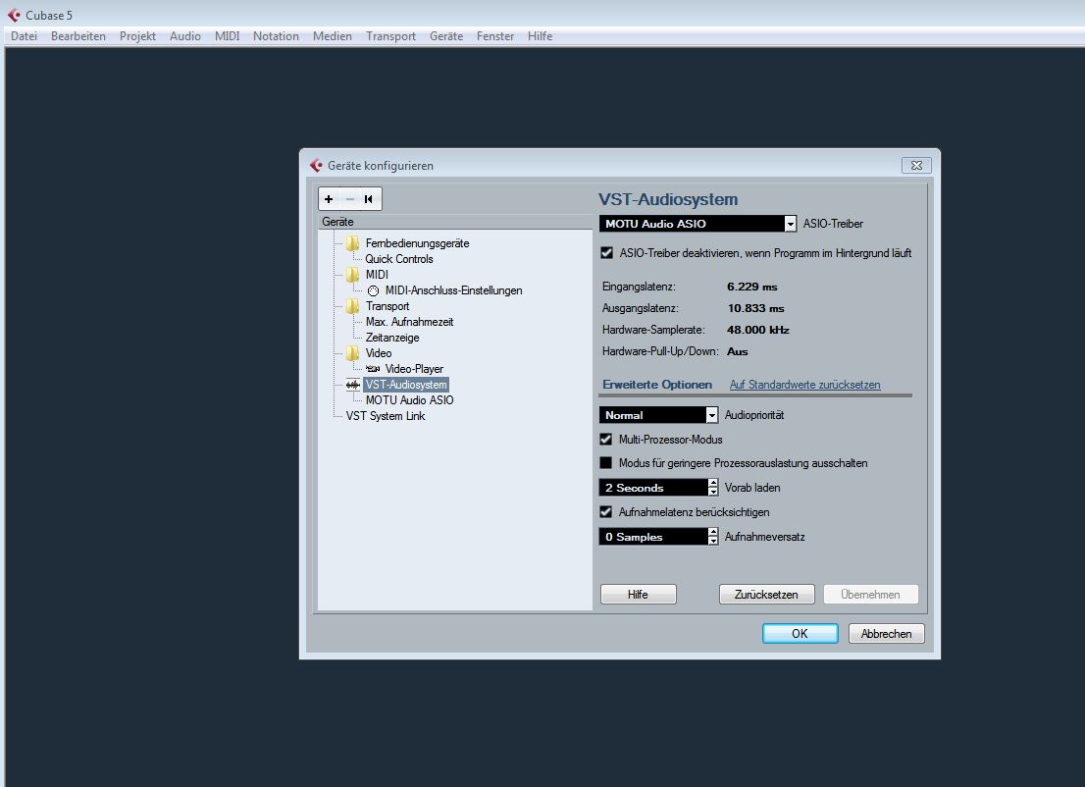Click the 0 Samples Aufnahmeversatz field

pos(653,537)
